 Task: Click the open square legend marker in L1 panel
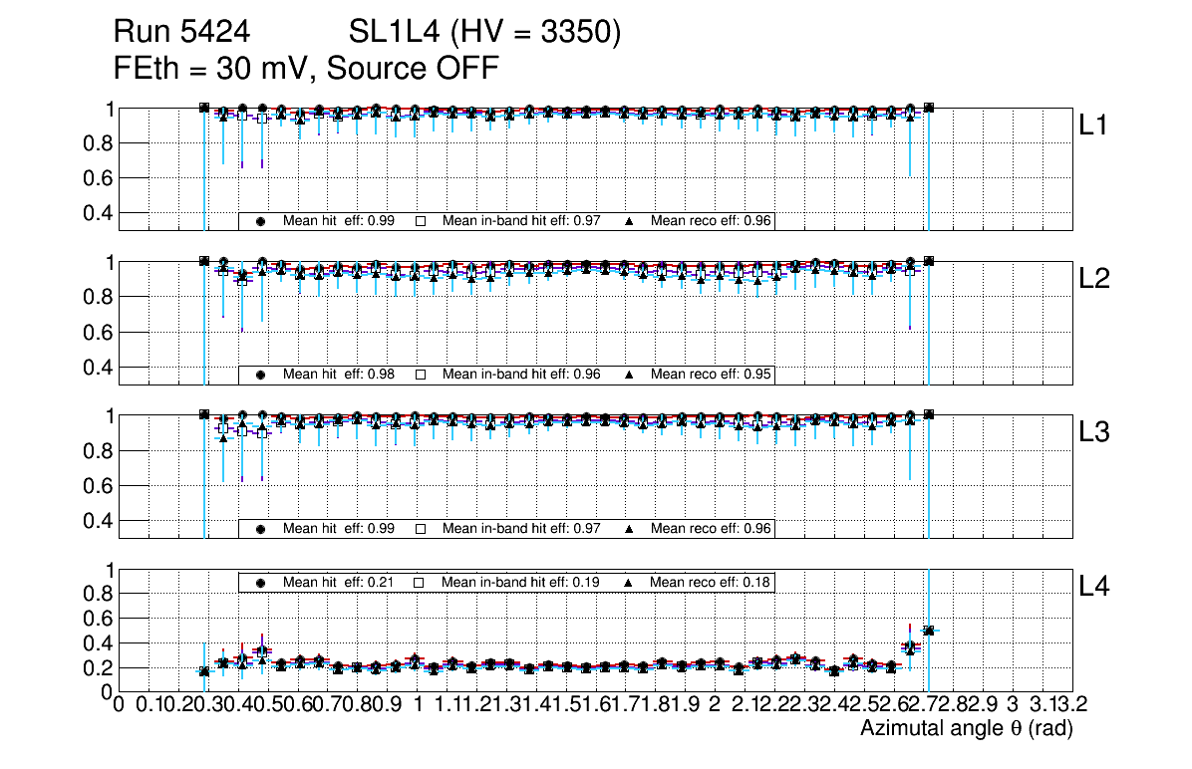421,221
